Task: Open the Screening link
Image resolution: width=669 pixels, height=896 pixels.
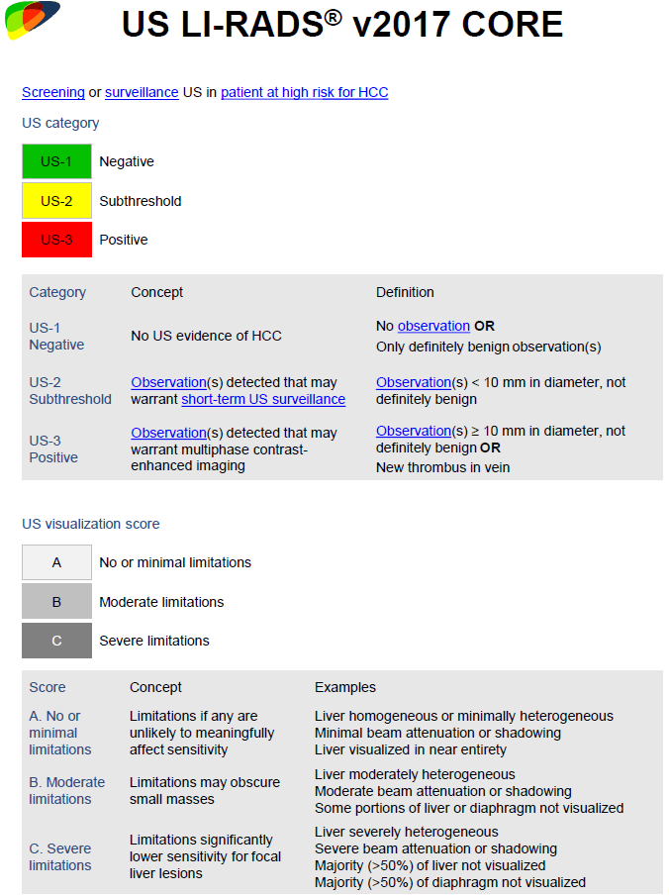Action: (53, 92)
